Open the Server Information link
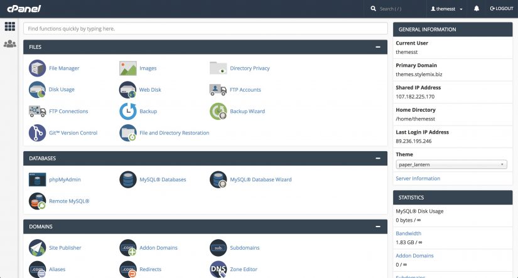Screen dimensions: 518x278 tap(418, 178)
